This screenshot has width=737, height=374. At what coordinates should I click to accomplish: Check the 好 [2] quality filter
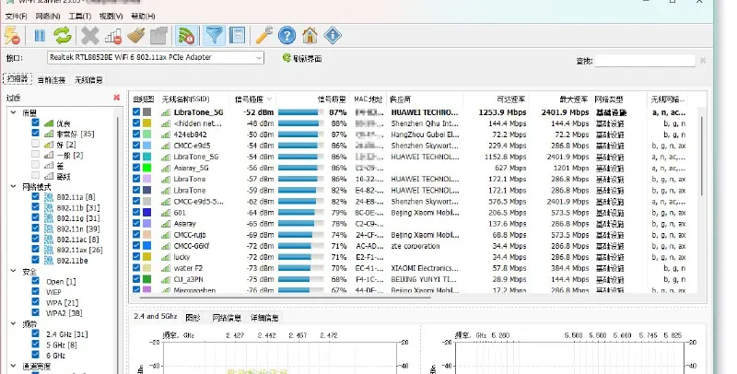[35, 144]
